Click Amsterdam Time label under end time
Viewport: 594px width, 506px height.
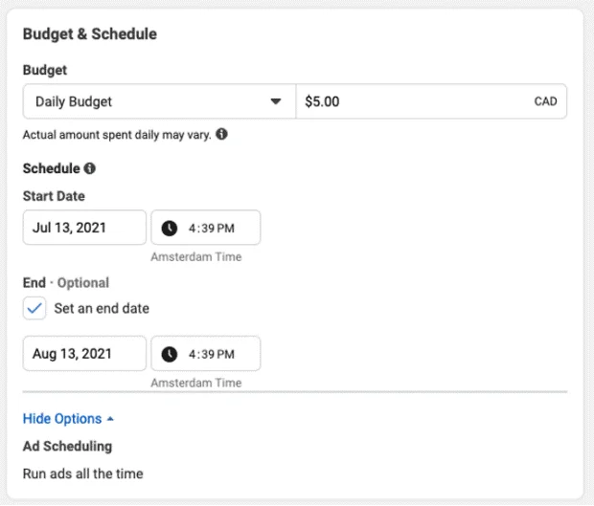pos(196,383)
